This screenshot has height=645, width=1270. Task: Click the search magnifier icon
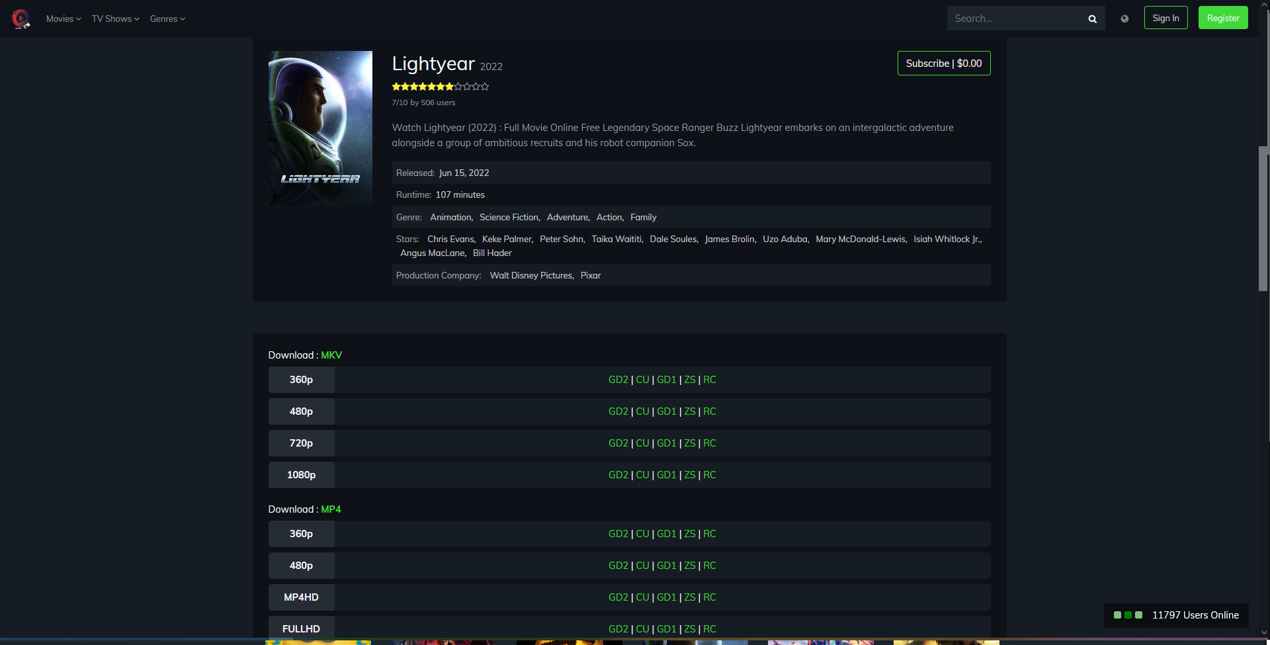1092,19
